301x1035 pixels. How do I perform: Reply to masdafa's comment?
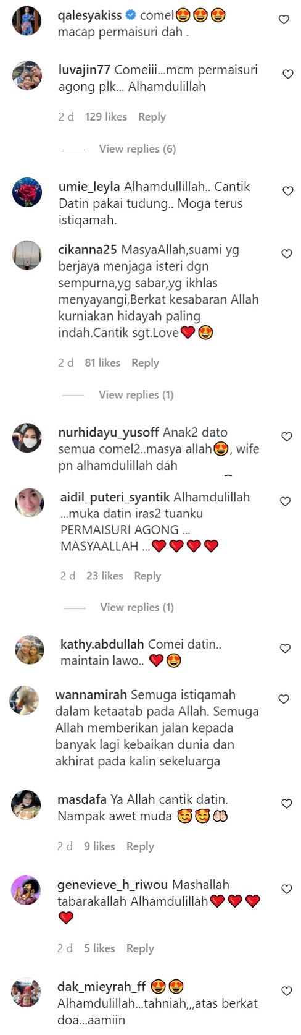tap(140, 846)
